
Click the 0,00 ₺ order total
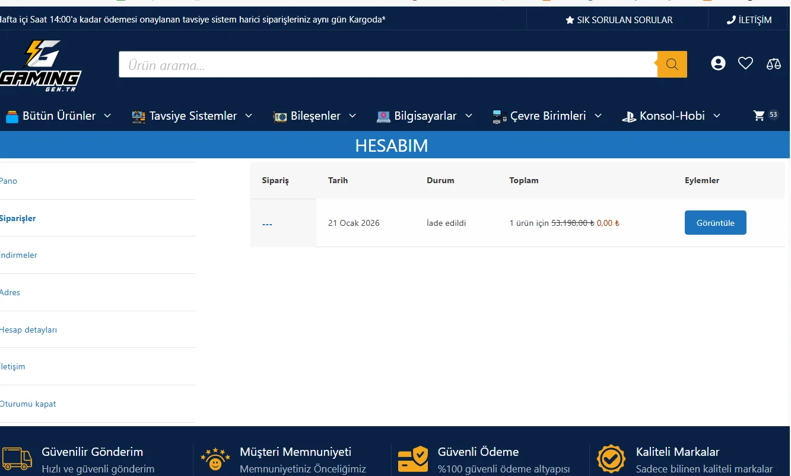click(608, 223)
